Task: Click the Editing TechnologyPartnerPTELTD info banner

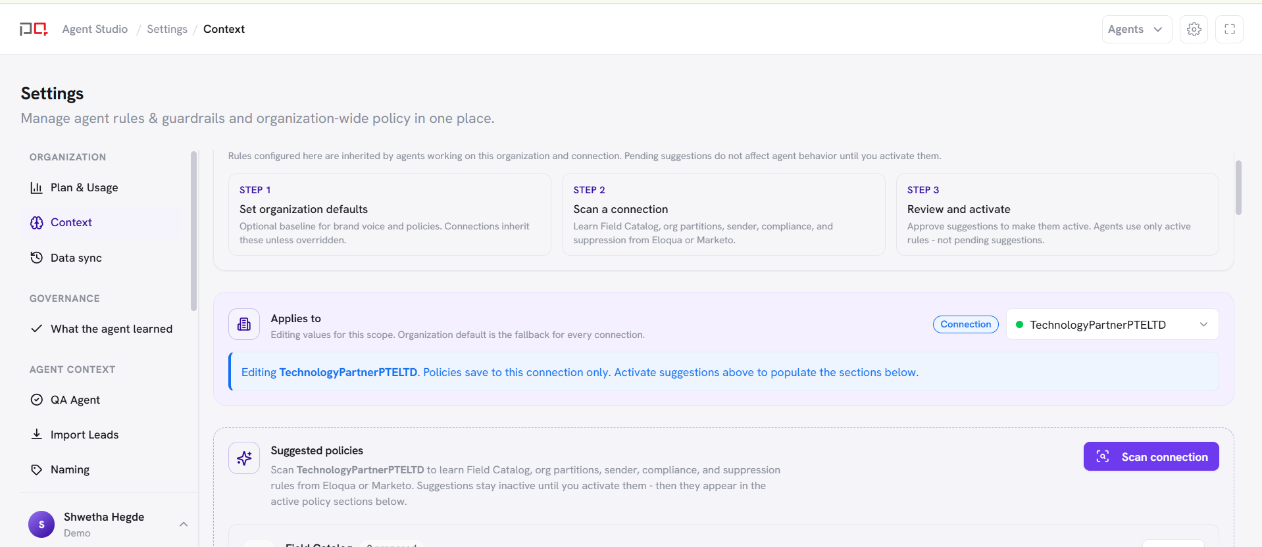Action: (724, 372)
